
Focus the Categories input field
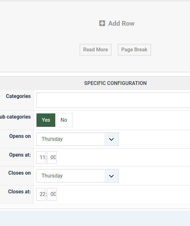click(113, 100)
